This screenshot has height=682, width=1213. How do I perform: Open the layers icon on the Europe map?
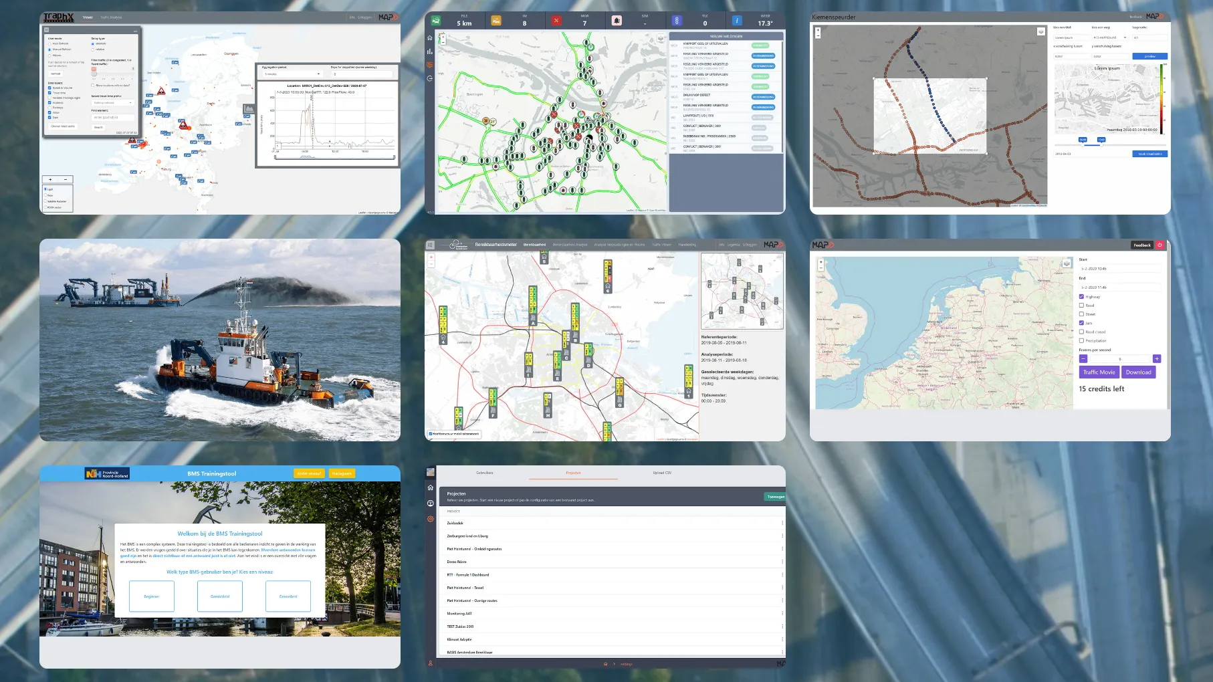pyautogui.click(x=1067, y=263)
